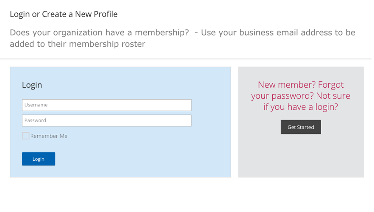Click "Does your organization have a membership?" question
Image resolution: width=374 pixels, height=212 pixels.
click(x=99, y=33)
